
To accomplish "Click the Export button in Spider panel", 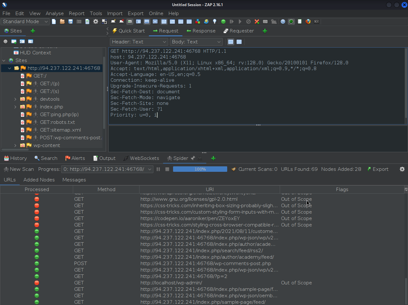I will point(378,169).
